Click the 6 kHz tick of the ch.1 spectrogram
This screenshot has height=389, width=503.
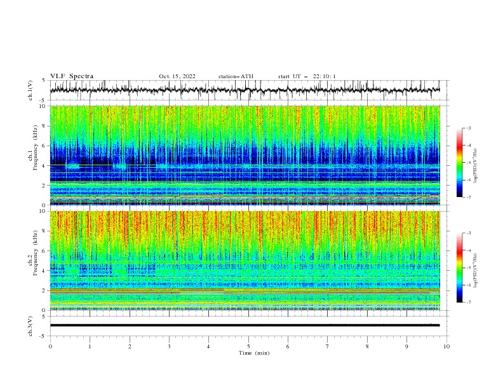[44, 146]
